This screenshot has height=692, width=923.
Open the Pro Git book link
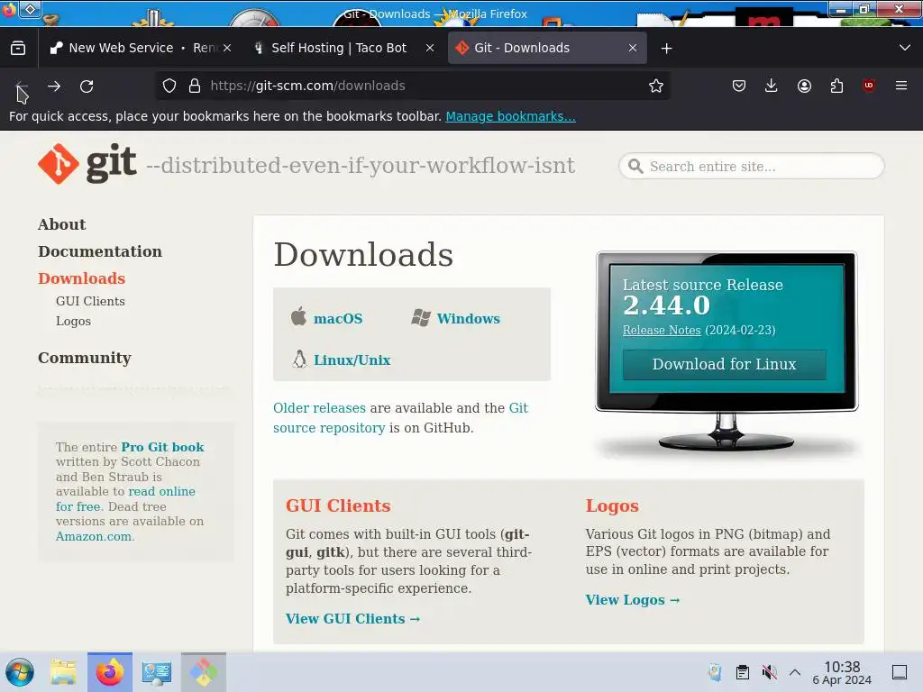pyautogui.click(x=162, y=447)
